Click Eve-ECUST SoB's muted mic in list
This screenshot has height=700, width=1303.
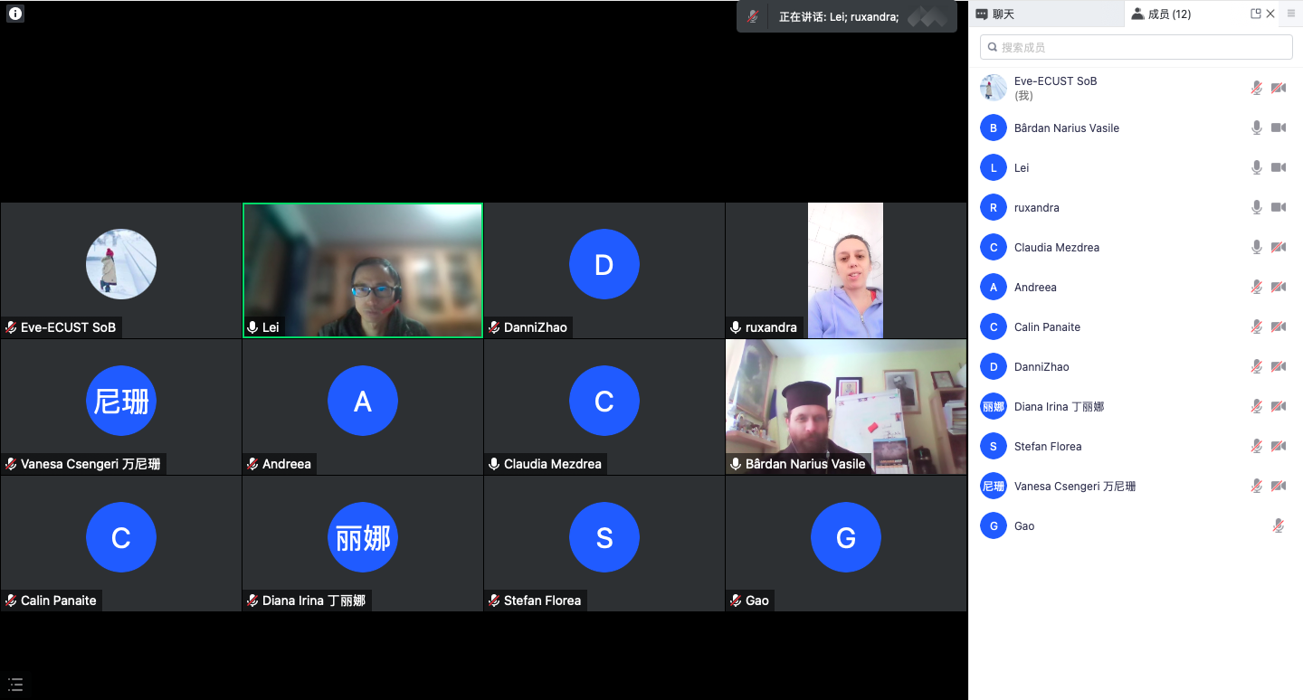1256,88
